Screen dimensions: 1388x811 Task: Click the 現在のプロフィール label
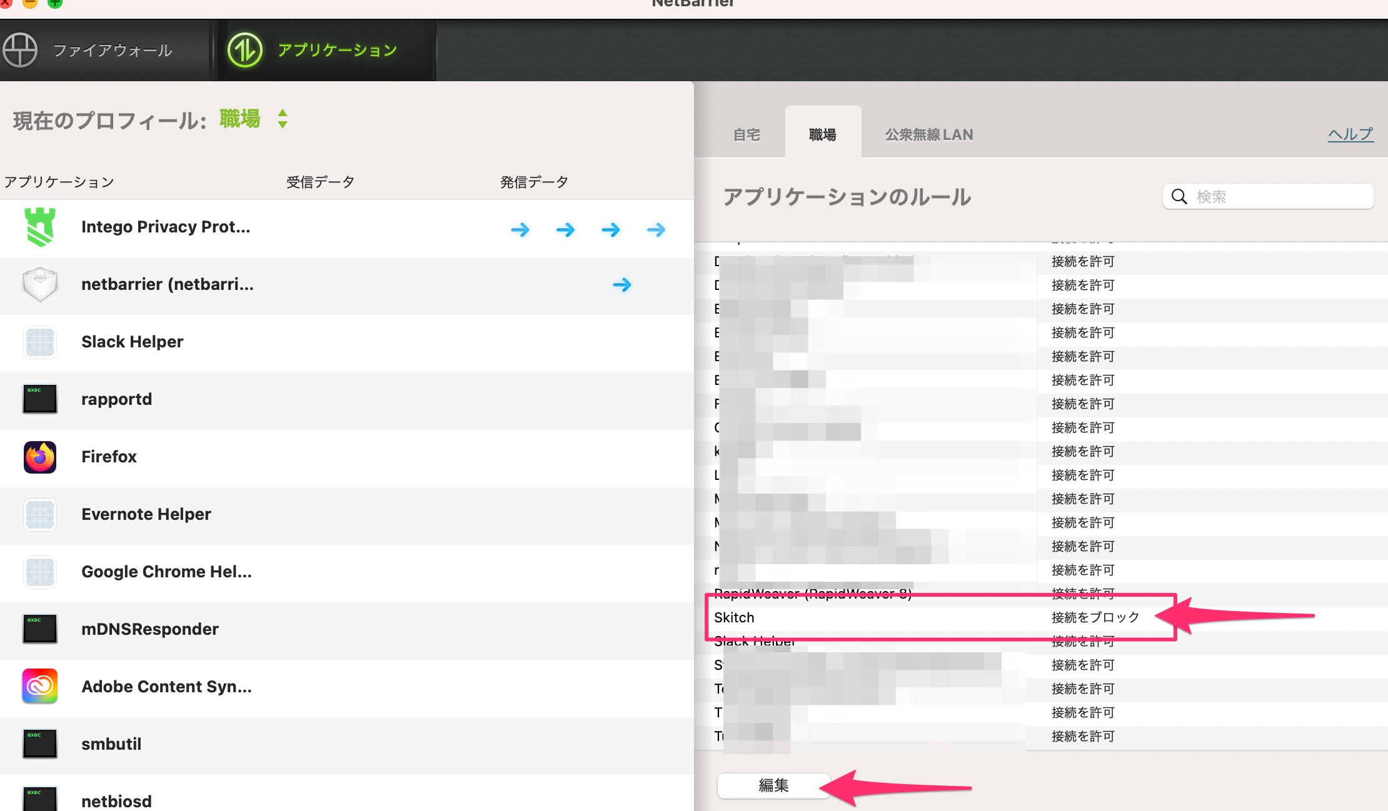109,120
